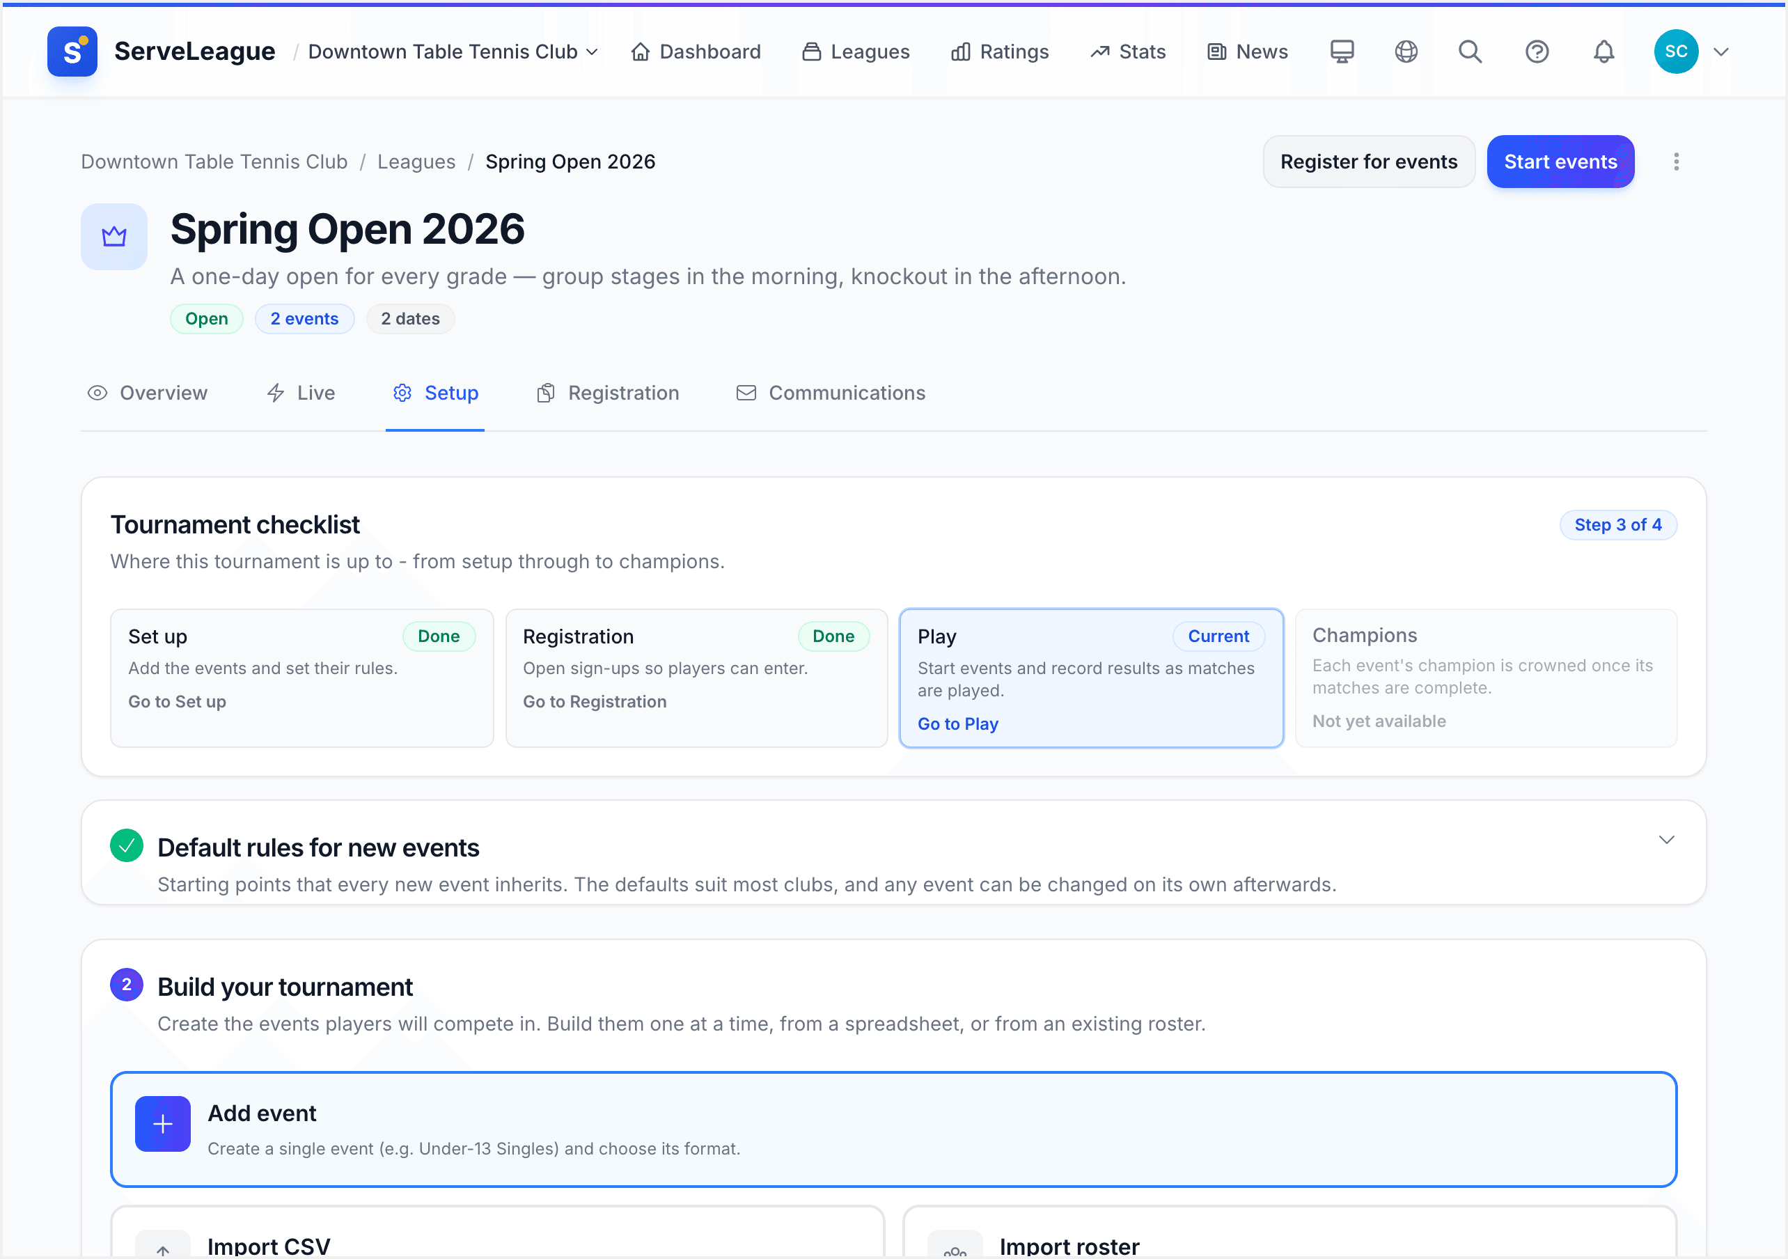Switch to the Registration tab
The width and height of the screenshot is (1788, 1259).
pos(609,393)
